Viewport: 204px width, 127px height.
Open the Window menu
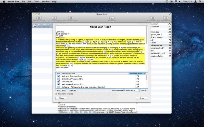tap(46, 2)
